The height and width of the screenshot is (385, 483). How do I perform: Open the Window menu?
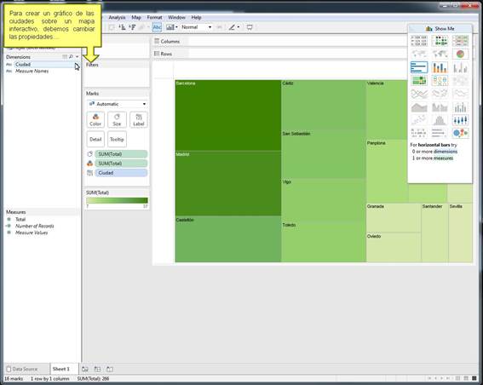(176, 18)
